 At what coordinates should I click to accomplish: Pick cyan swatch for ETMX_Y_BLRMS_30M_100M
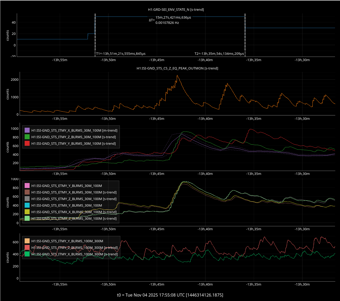pos(27,205)
